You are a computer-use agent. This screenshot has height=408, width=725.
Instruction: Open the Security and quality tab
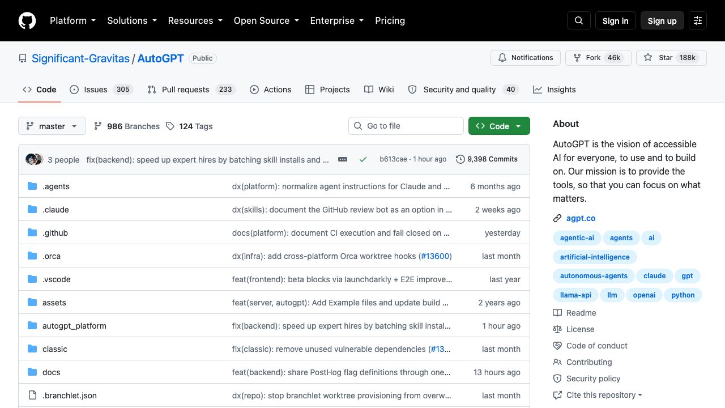pos(463,90)
